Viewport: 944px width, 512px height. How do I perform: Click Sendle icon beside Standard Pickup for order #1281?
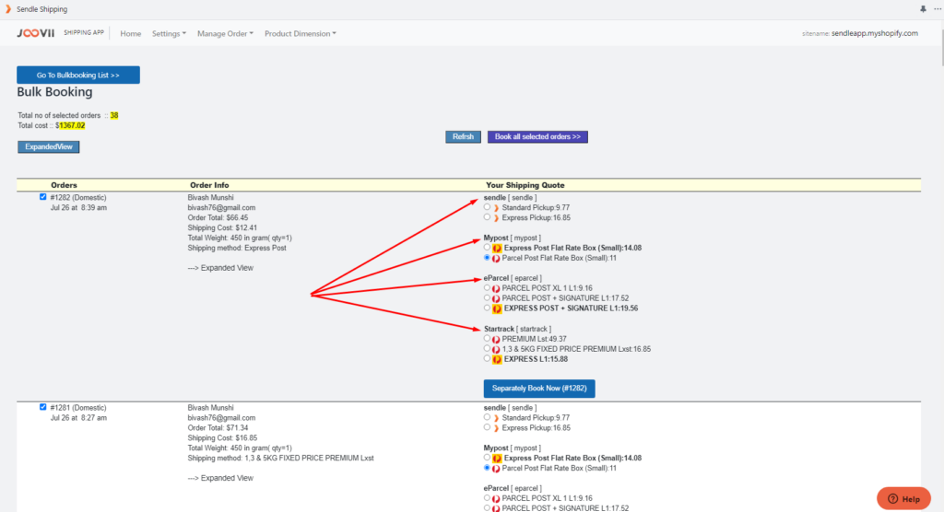(x=497, y=418)
